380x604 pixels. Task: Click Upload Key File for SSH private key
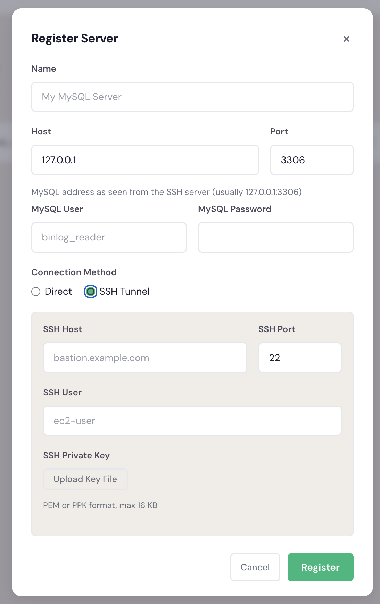[x=85, y=479]
